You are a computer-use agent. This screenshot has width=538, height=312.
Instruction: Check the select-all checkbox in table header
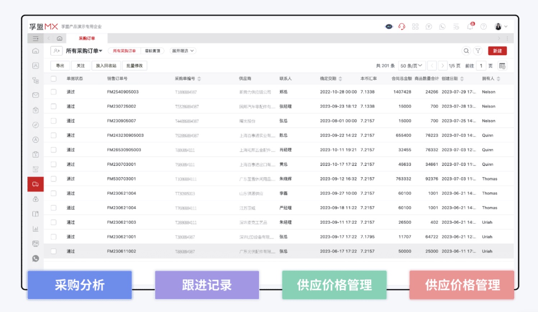click(54, 78)
